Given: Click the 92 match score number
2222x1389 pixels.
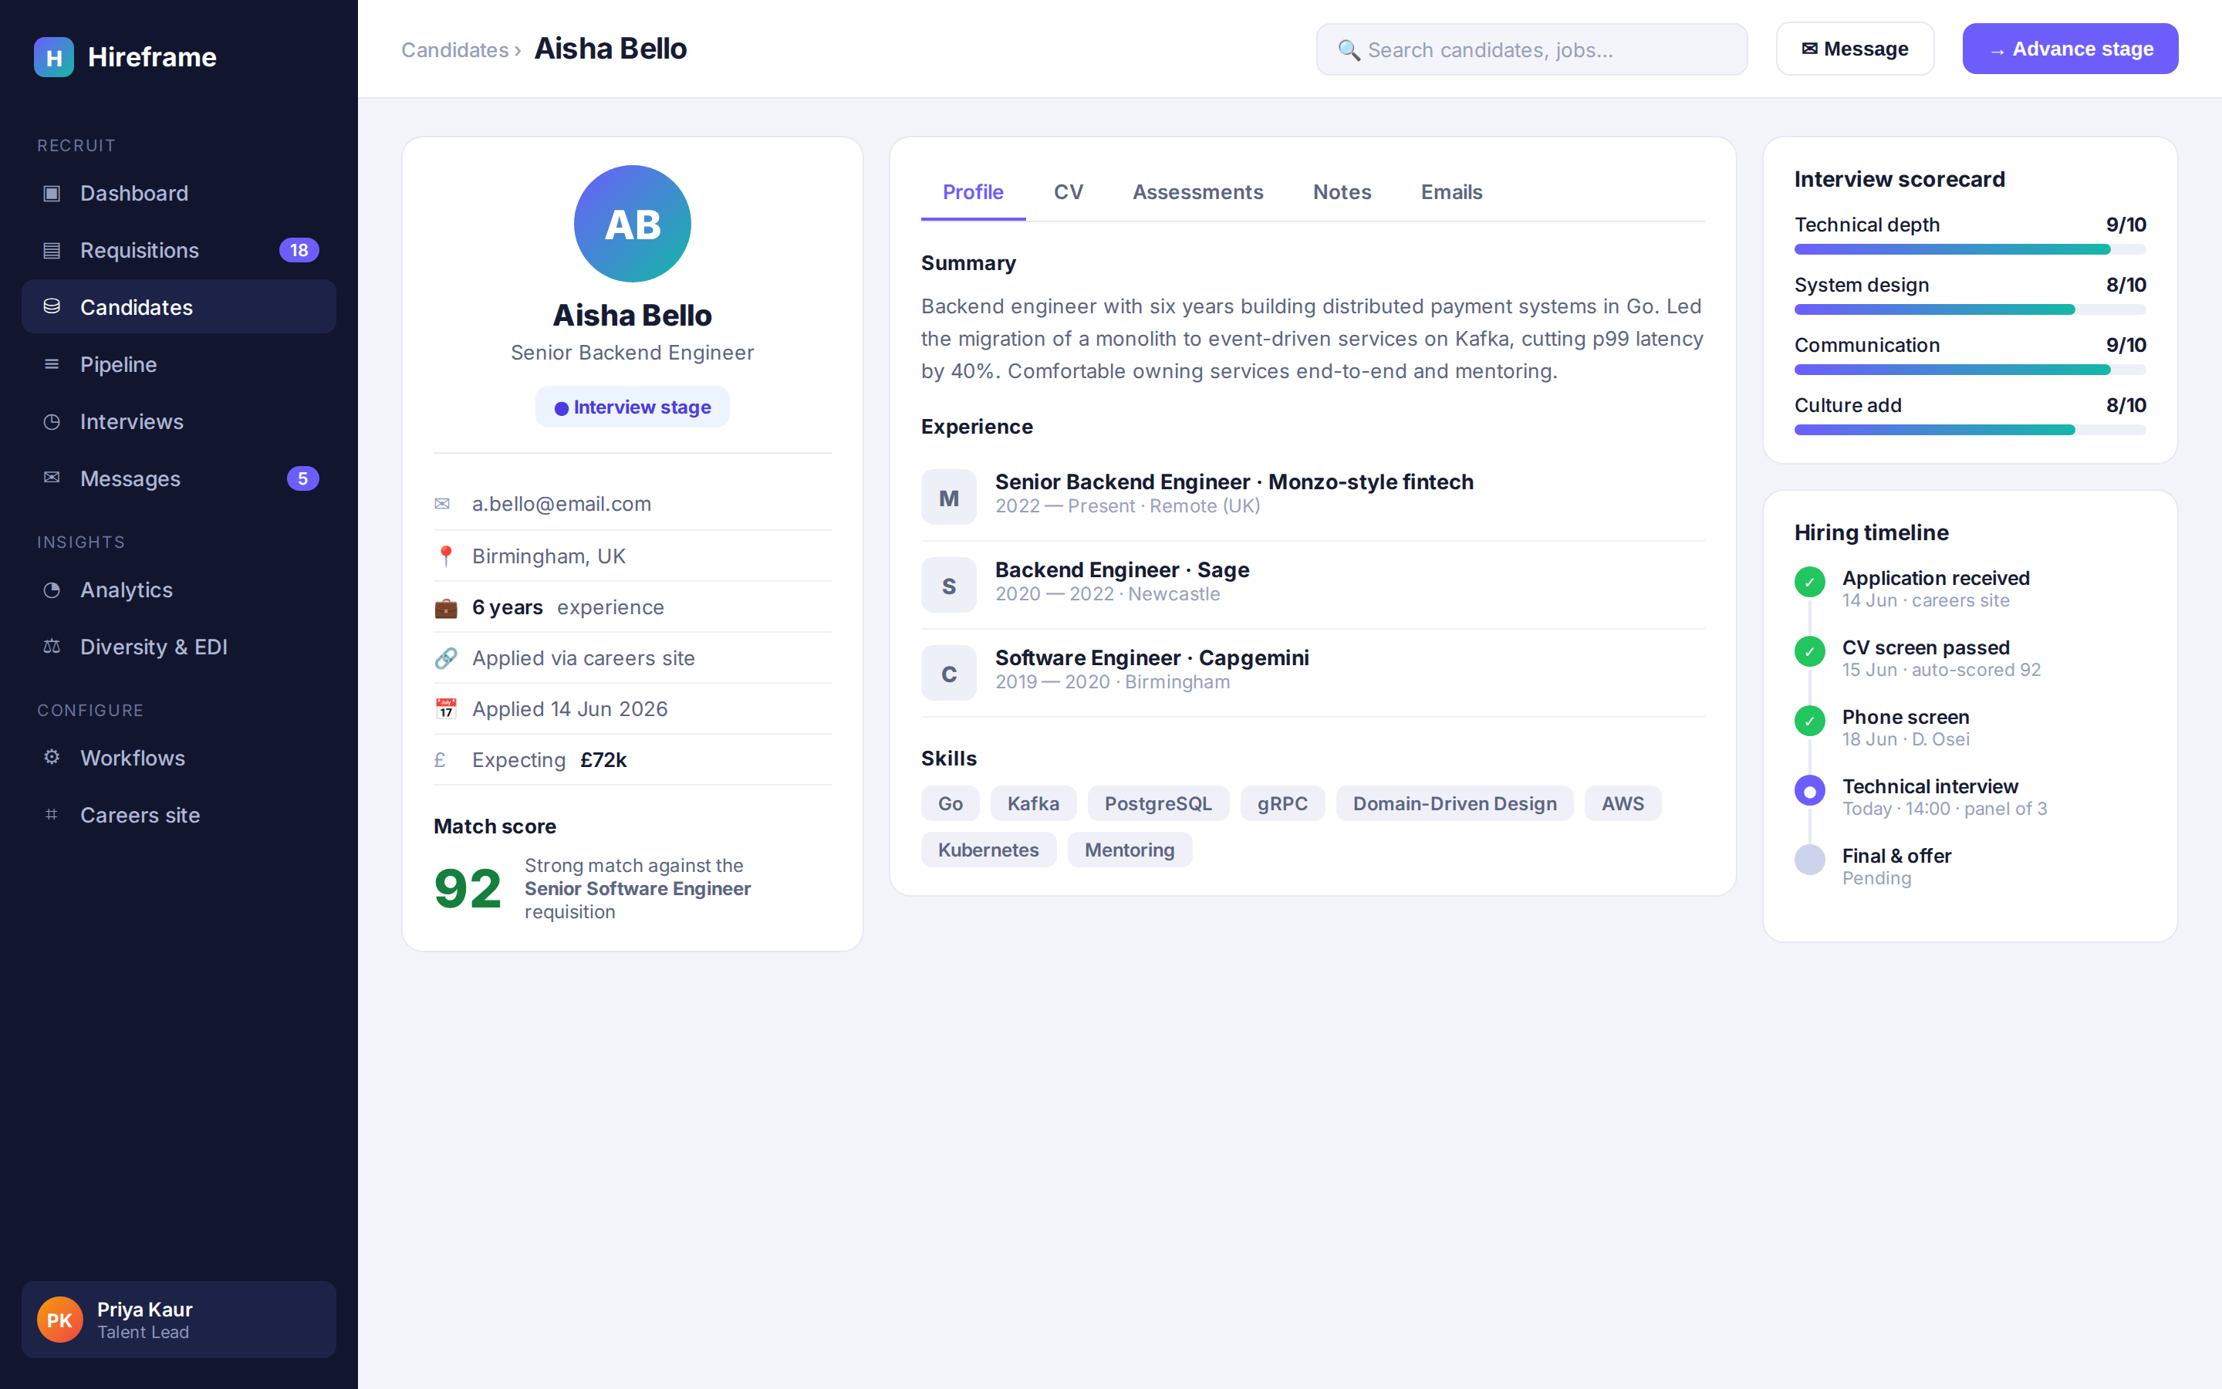Looking at the screenshot, I should [x=468, y=888].
